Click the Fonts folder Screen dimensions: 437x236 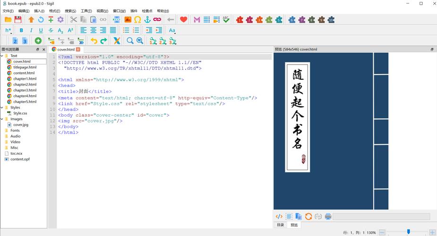(x=15, y=130)
